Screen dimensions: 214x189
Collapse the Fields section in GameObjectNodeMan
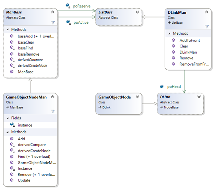point(8,118)
